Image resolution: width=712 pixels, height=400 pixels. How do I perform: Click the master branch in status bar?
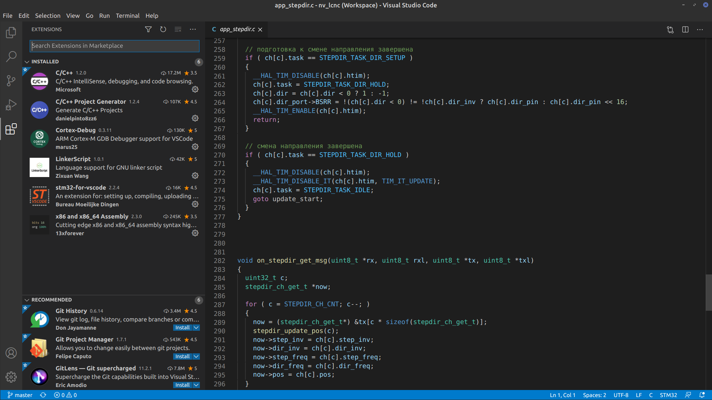pyautogui.click(x=20, y=395)
